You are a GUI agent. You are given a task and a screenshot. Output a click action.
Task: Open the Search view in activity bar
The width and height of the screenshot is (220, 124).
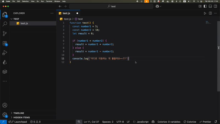point(5,24)
